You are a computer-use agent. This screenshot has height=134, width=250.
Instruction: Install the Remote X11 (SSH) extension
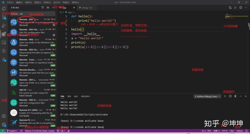pyautogui.click(x=53, y=116)
